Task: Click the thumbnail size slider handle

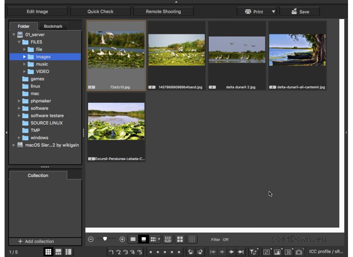Action: click(x=105, y=239)
